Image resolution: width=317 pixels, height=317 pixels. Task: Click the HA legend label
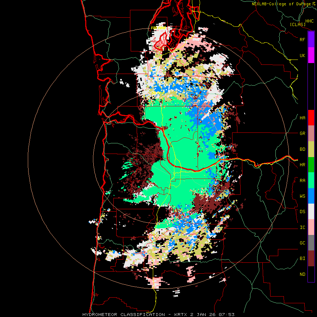[302, 118]
